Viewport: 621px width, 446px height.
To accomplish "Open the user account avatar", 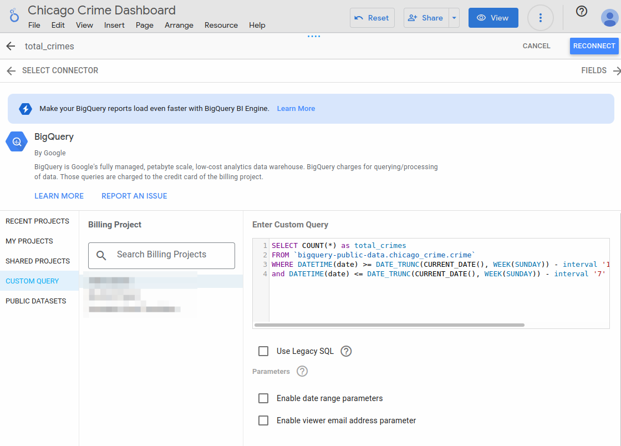I will coord(609,18).
